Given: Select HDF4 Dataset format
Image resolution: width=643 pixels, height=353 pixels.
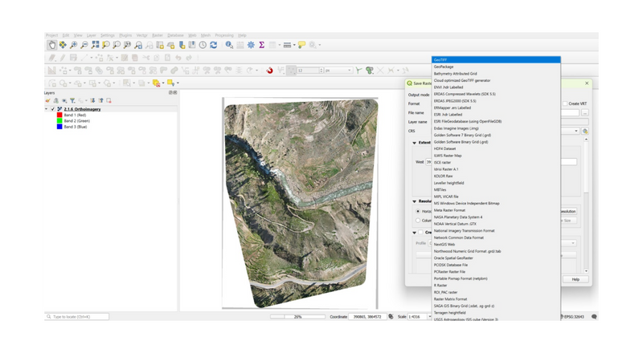Looking at the screenshot, I should coord(496,148).
